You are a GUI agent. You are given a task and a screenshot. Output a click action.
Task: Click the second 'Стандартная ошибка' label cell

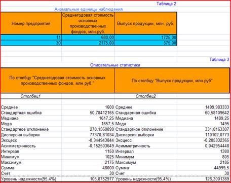click(x=146, y=113)
